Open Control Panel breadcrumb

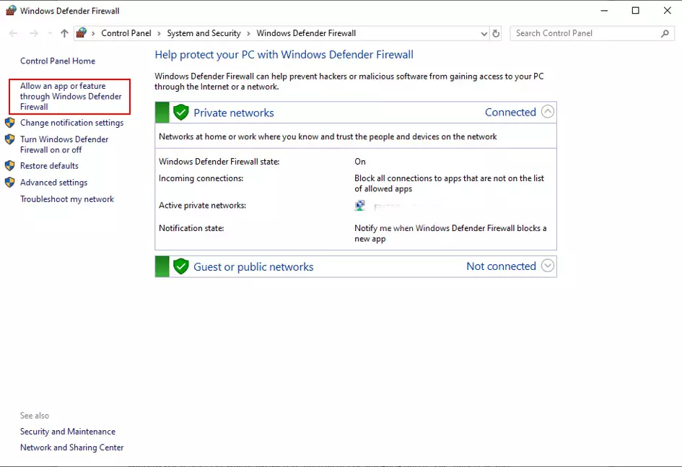click(126, 33)
